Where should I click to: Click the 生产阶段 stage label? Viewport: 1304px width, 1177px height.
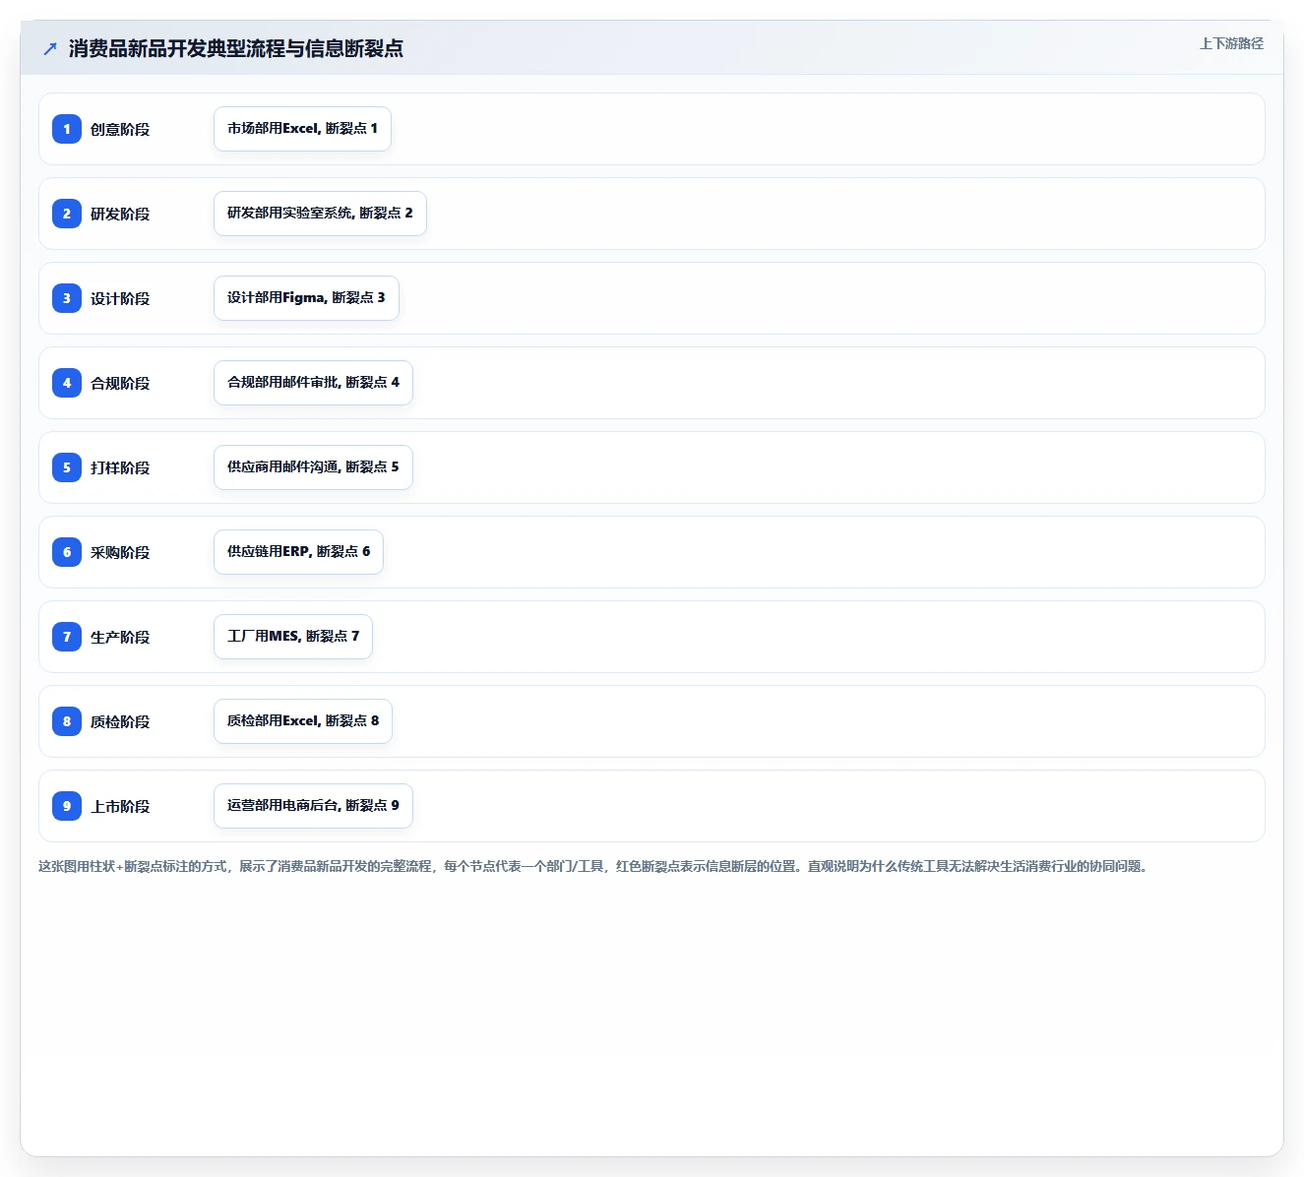point(120,638)
